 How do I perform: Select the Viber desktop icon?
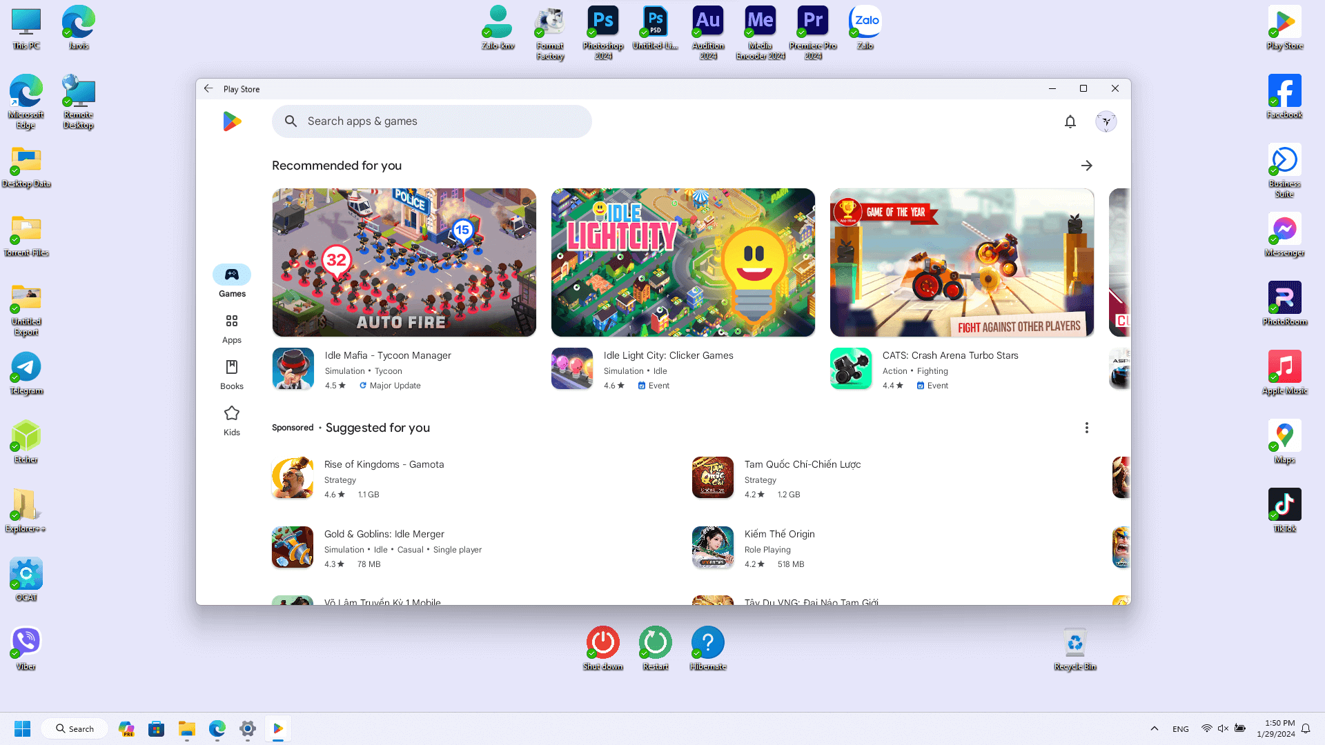pos(26,649)
